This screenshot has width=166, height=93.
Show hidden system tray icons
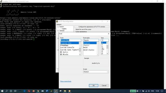pyautogui.click(x=140, y=91)
